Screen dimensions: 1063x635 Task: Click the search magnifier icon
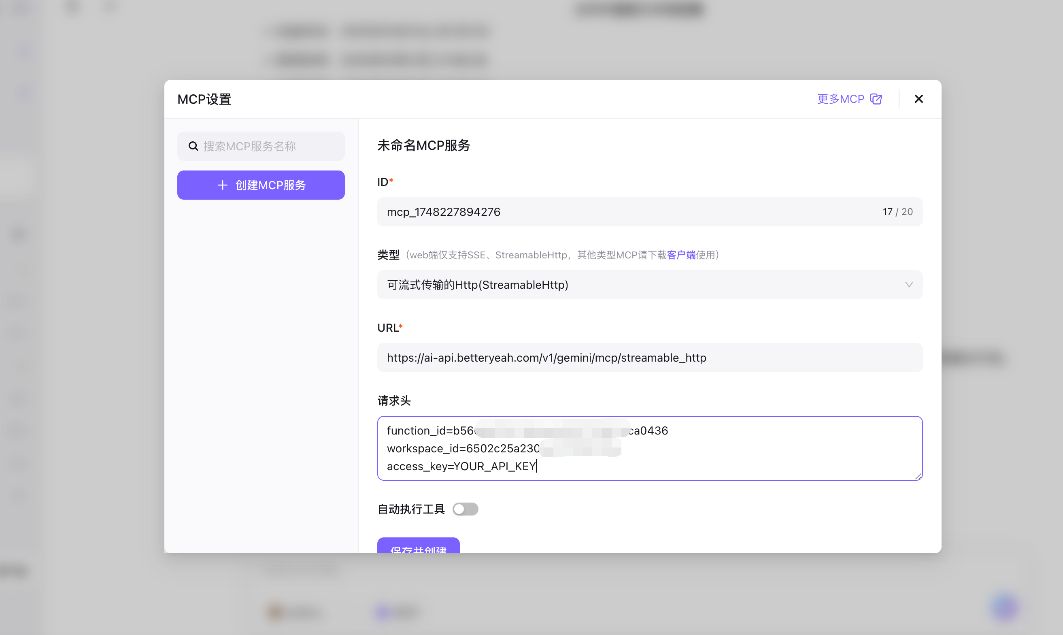point(193,146)
